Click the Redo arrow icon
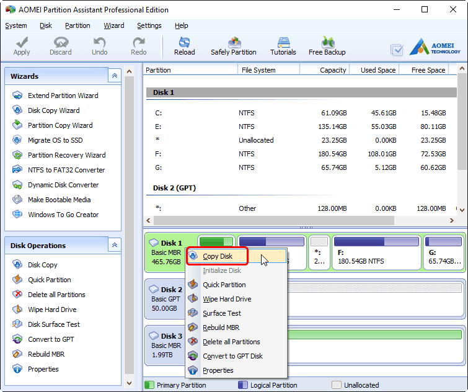468x392 pixels. (138, 42)
